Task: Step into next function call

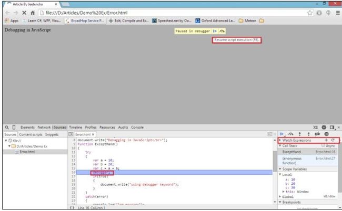Action: tap(300, 134)
